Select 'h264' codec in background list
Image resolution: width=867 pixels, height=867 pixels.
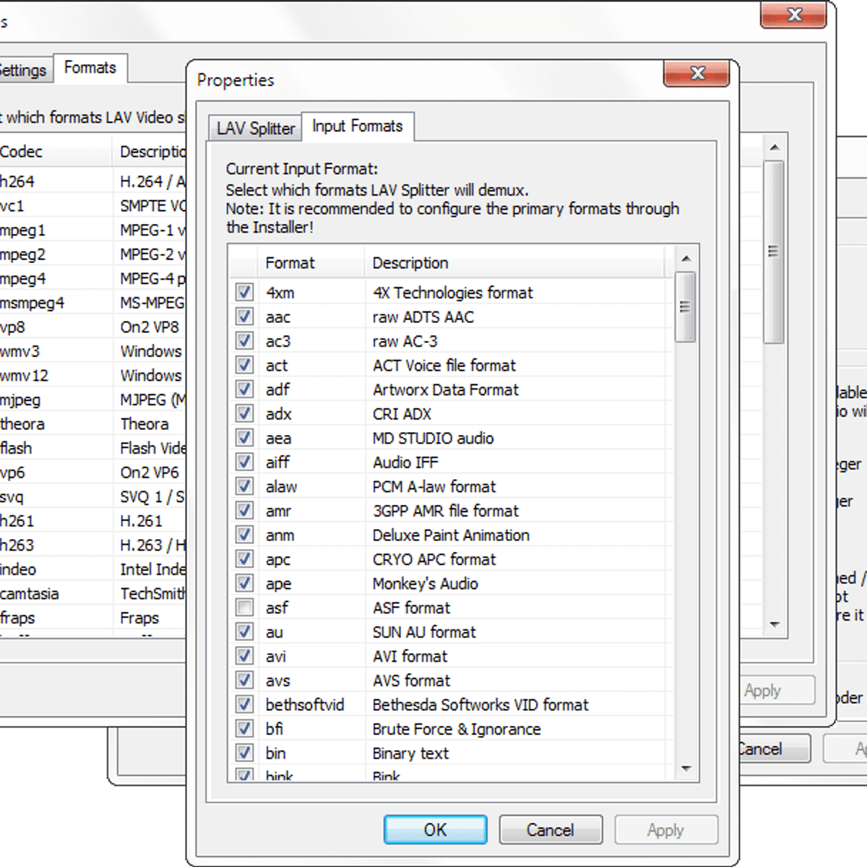[17, 182]
